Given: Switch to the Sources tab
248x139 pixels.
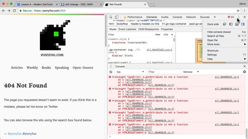Looking at the screenshot, I should pyautogui.click(x=205, y=17).
